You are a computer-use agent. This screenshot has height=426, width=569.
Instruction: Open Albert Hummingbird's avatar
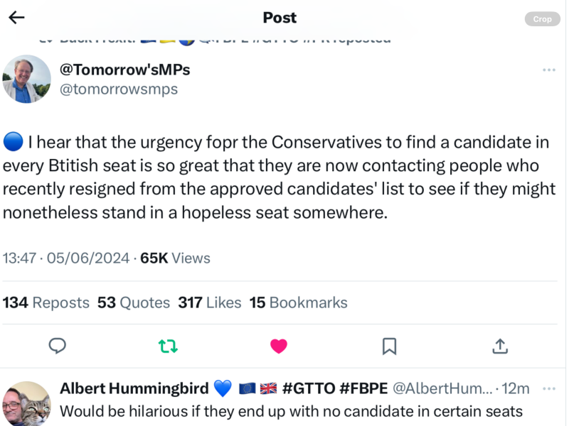pyautogui.click(x=27, y=403)
